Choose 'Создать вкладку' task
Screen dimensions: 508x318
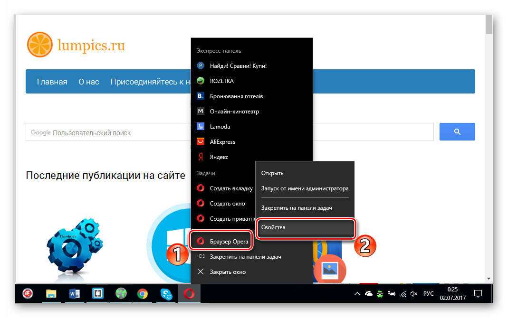[x=223, y=188]
